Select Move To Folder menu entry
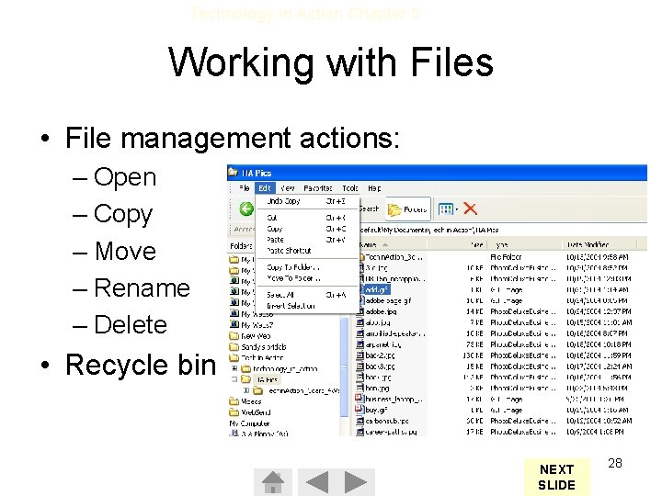Viewport: 662px width, 496px height. pos(307,278)
